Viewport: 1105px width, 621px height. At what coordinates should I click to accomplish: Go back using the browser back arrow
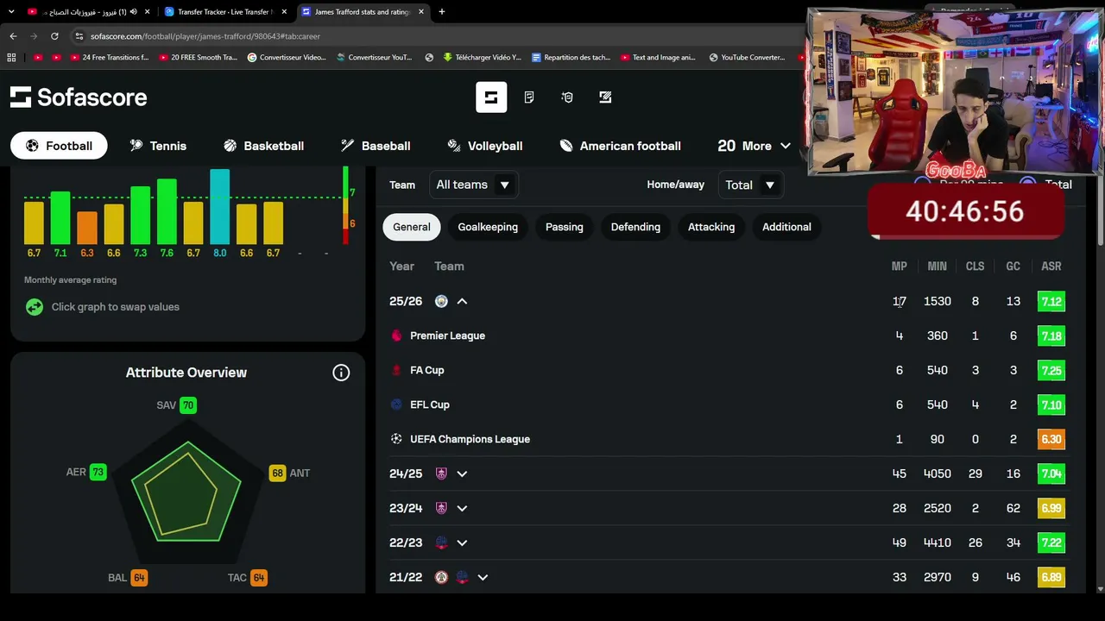(x=13, y=36)
